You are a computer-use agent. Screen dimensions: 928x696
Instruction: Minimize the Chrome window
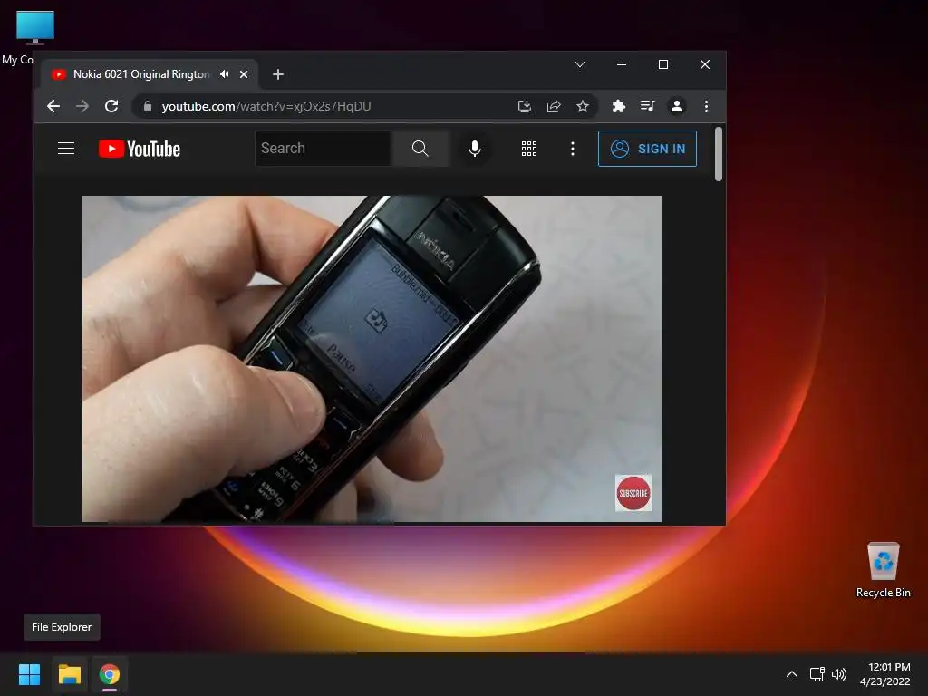tap(622, 64)
